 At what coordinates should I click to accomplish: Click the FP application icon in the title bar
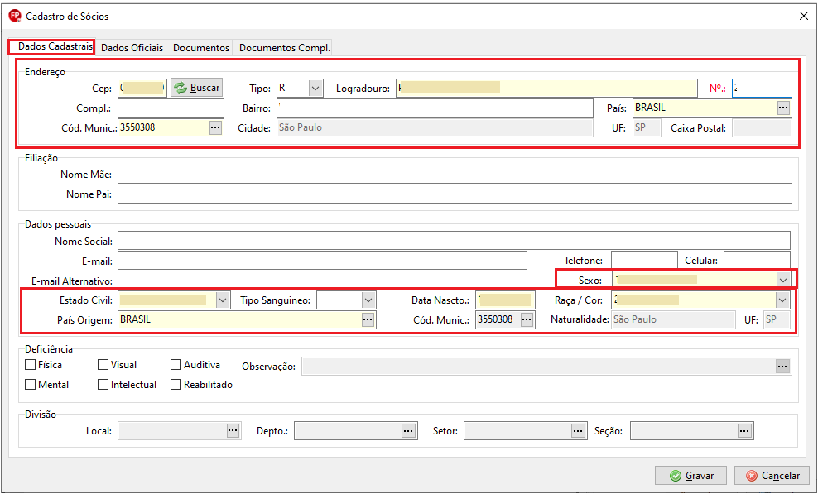tap(15, 17)
